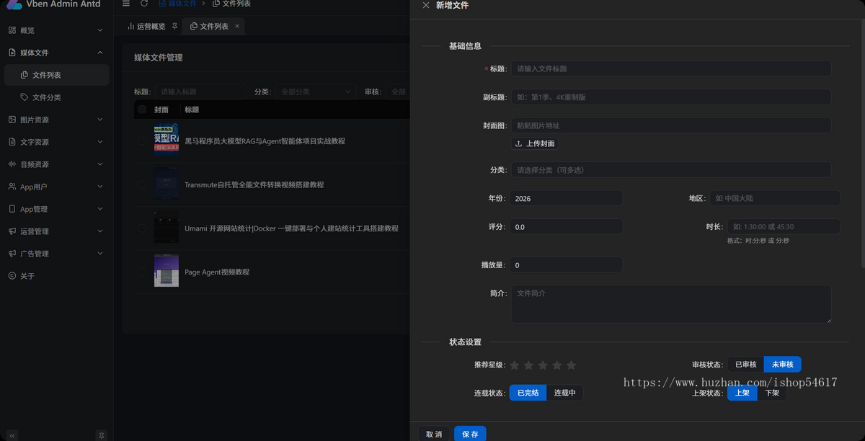
Task: Expand the 文字资源 menu chevron
Action: click(100, 142)
